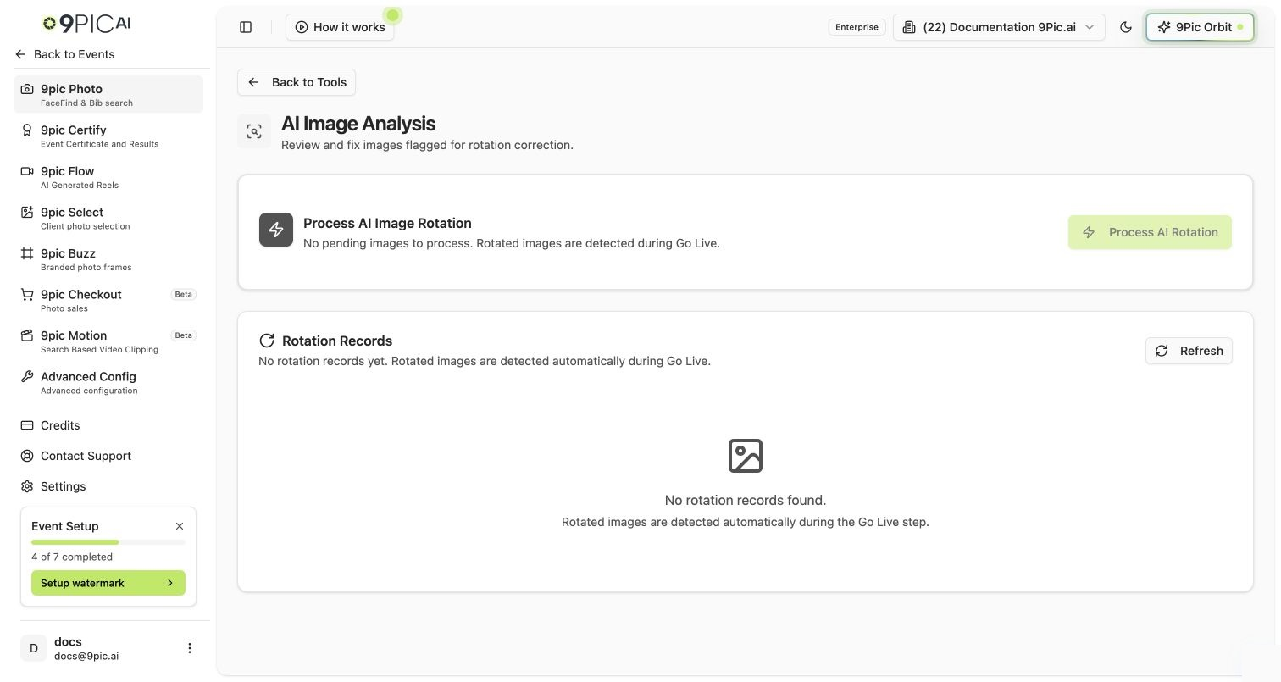Click the Event Setup progress bar
The width and height of the screenshot is (1281, 682).
click(x=108, y=542)
